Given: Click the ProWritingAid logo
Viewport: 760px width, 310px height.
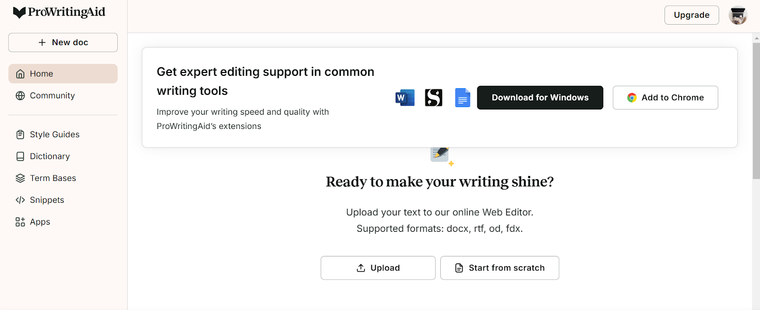Looking at the screenshot, I should pos(58,12).
